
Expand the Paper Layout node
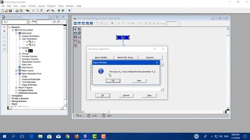point(16,70)
